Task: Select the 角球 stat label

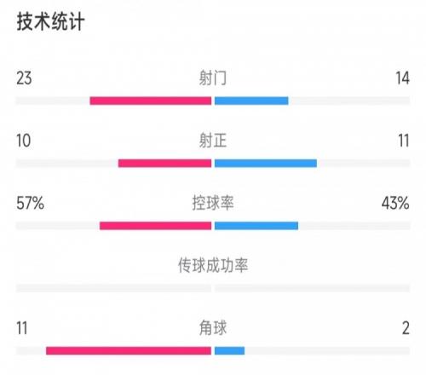Action: pos(213,328)
